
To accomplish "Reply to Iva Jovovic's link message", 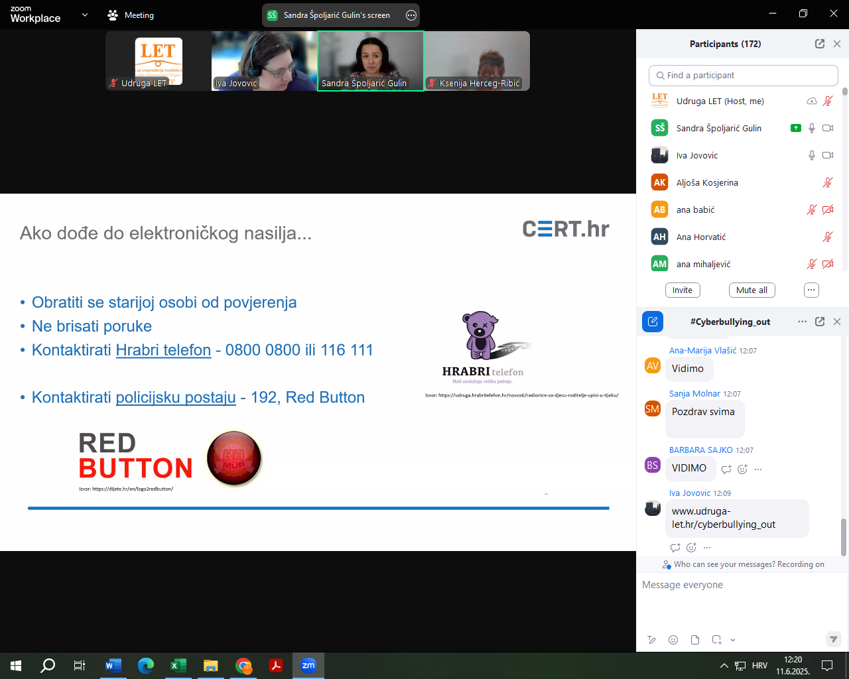I will pyautogui.click(x=675, y=548).
